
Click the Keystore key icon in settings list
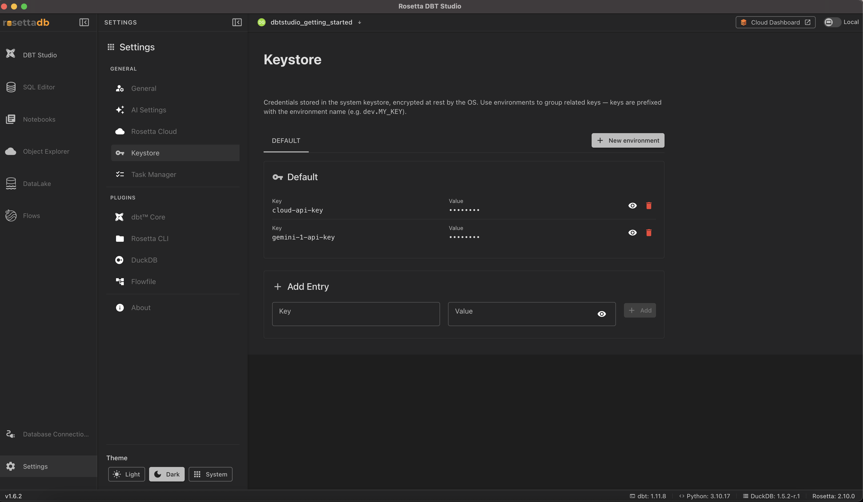tap(120, 153)
